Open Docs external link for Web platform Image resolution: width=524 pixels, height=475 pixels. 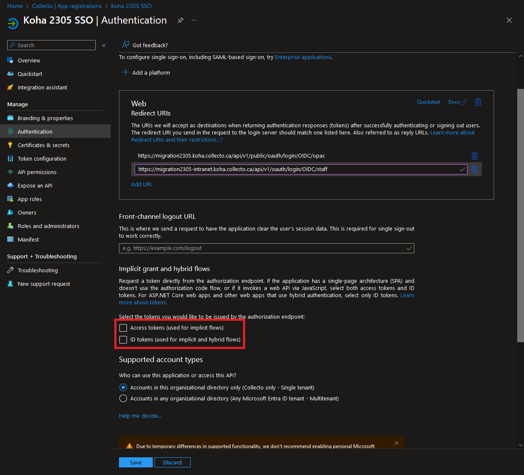tap(457, 102)
